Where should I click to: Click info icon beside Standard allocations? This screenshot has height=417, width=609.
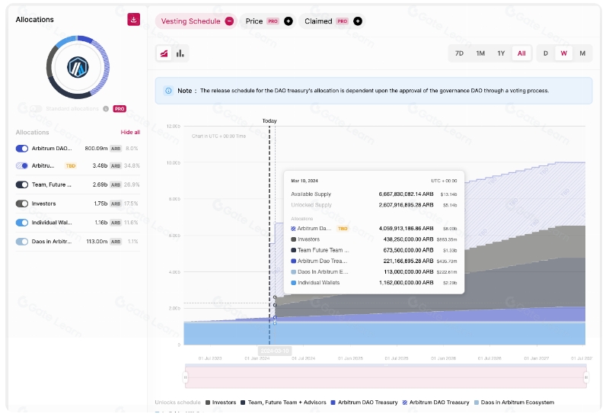pyautogui.click(x=106, y=109)
